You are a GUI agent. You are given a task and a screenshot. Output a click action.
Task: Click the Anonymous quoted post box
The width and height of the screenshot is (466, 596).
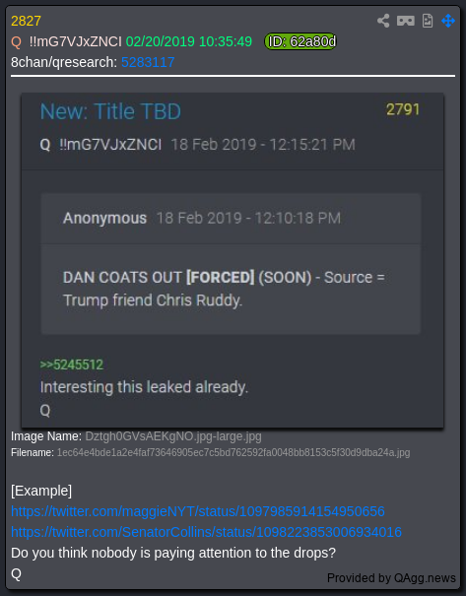coord(231,264)
